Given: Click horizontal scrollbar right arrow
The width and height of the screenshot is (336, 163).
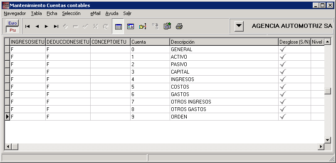Looking at the screenshot, I should [x=321, y=147].
